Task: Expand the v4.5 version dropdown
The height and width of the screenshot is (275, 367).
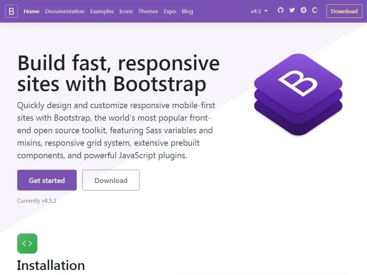Action: (x=259, y=11)
